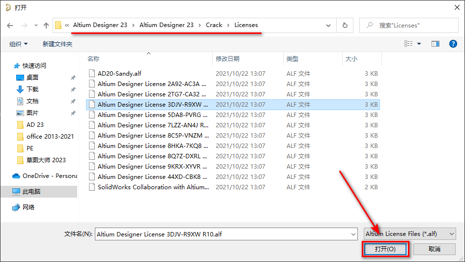Screen dimensions: 465x262
Task: Click the pin icon beside 图片
Action: 73,113
